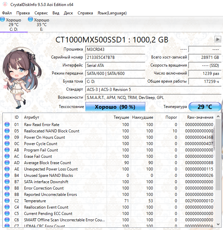Select the E: disk tab
The width and height of the screenshot is (223, 230).
pyautogui.click(x=42, y=24)
